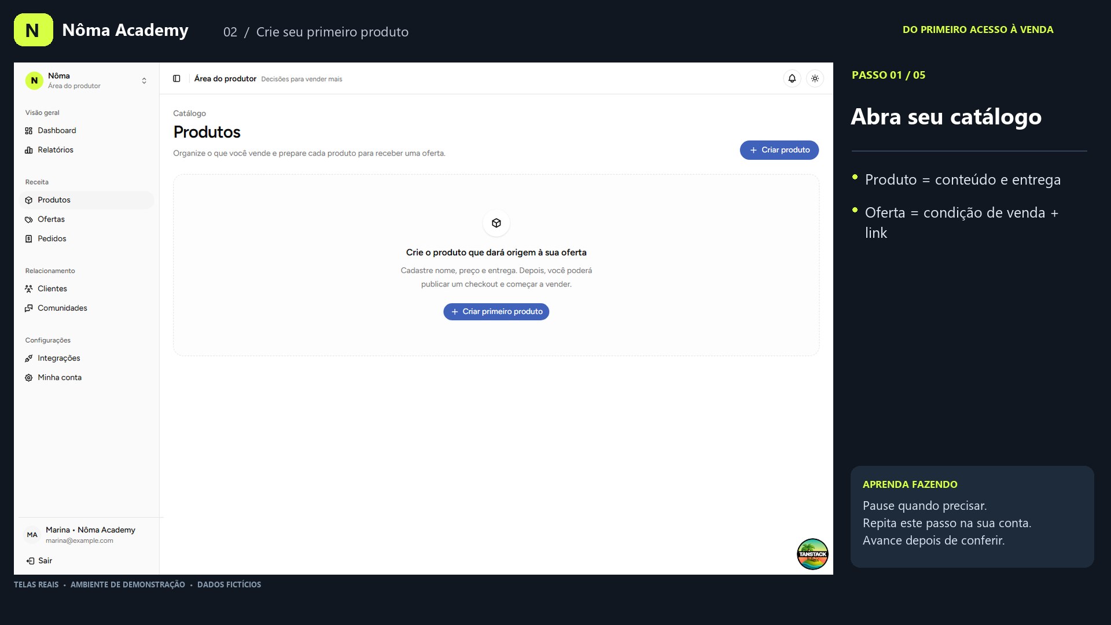Open notifications bell icon

point(792,79)
